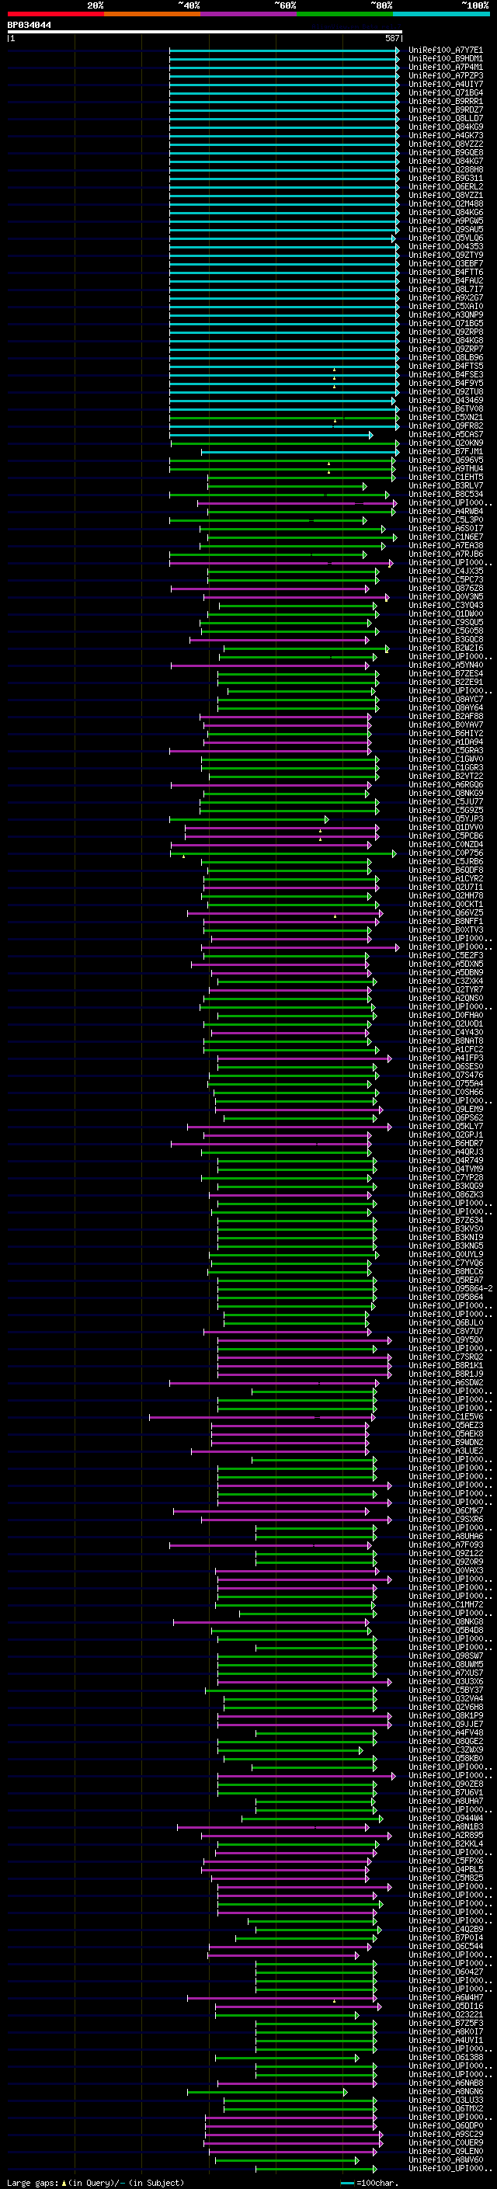
Task: Open hit UniRef100_B9HDM1
Action: coord(445,59)
